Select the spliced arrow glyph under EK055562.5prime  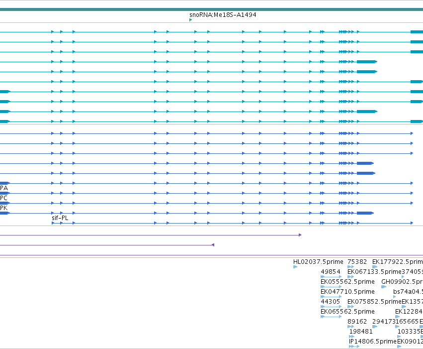331,287
